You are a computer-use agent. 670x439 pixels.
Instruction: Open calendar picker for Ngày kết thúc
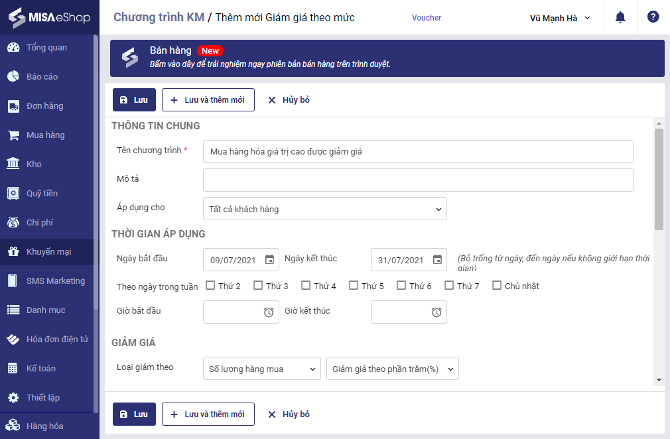pyautogui.click(x=438, y=260)
